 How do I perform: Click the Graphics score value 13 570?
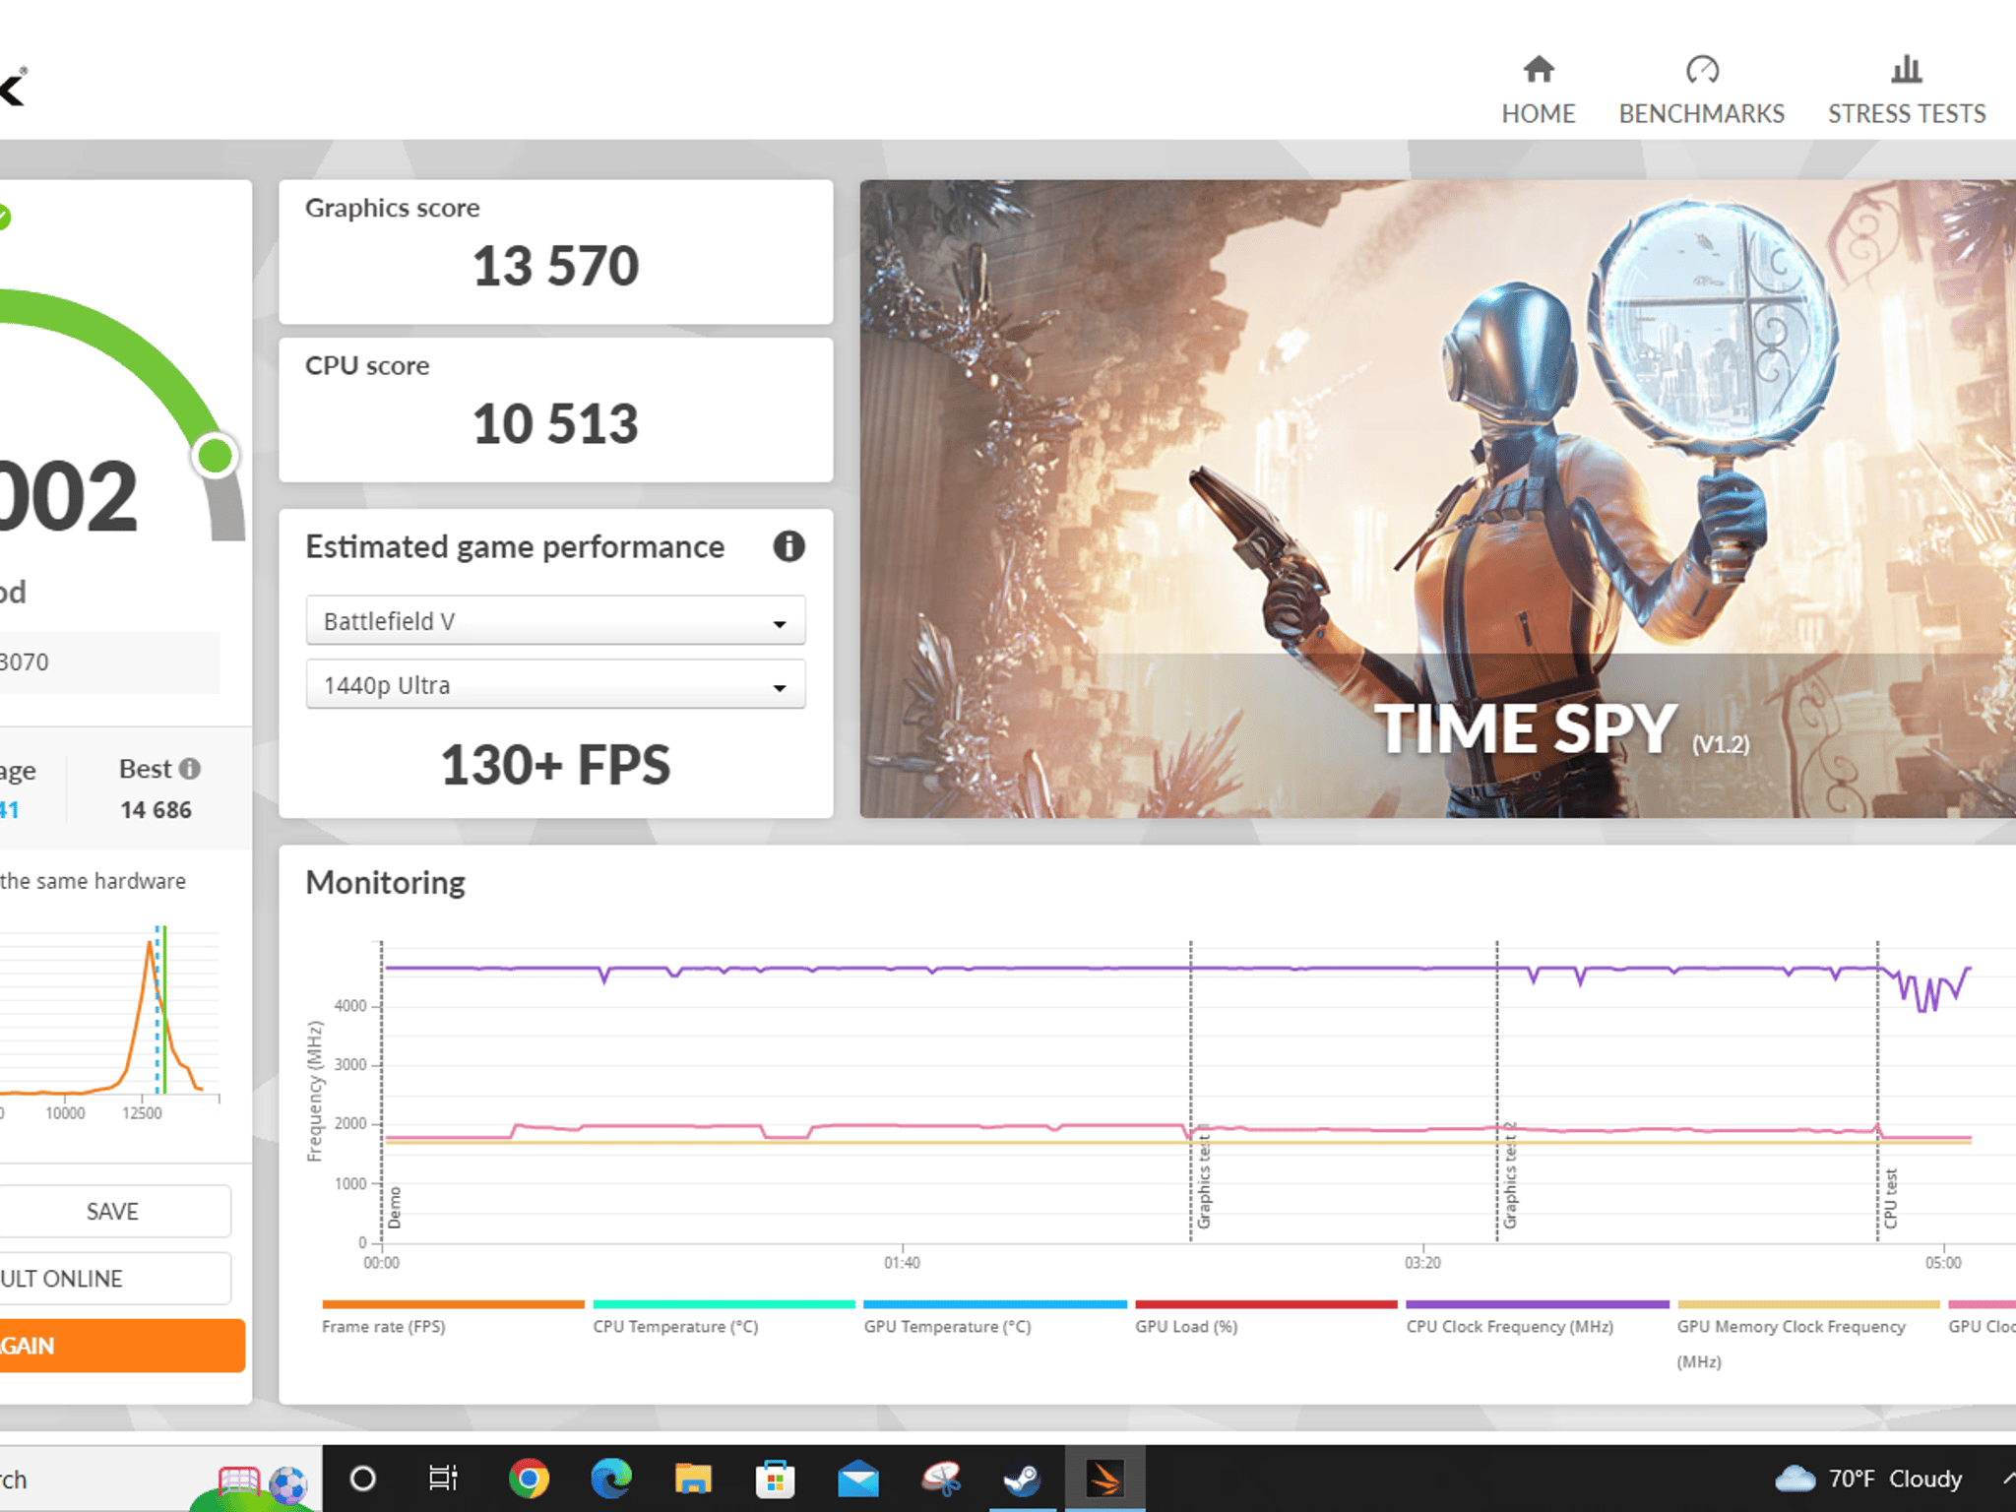(555, 266)
